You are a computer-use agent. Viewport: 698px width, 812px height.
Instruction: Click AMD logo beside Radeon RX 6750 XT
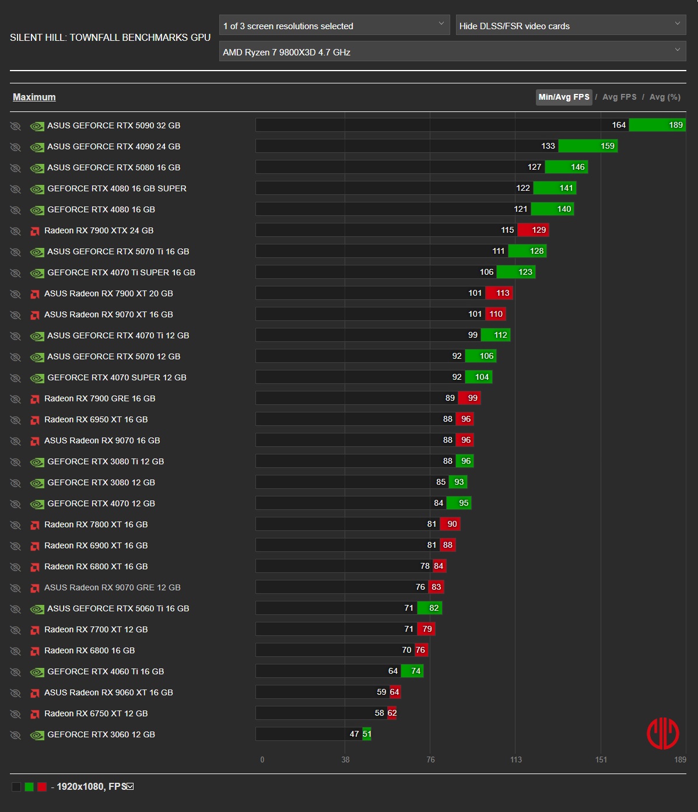35,714
